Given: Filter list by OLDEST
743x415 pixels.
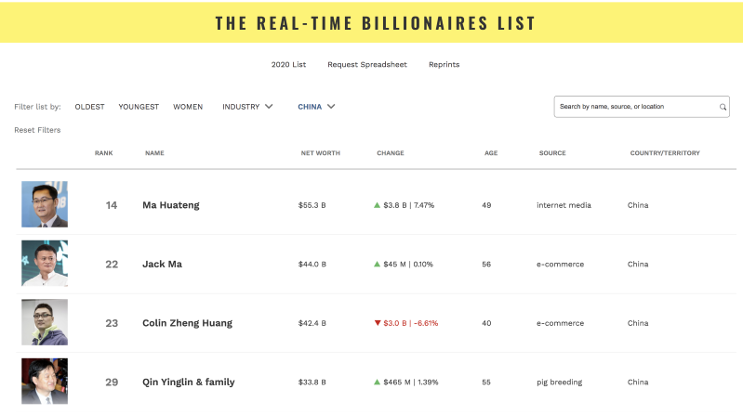Looking at the screenshot, I should (89, 107).
